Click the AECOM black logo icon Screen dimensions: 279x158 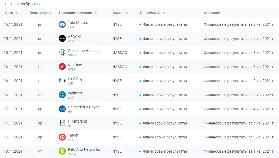62,39
